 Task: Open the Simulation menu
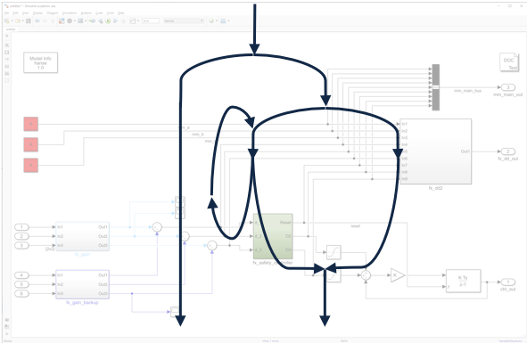point(70,13)
